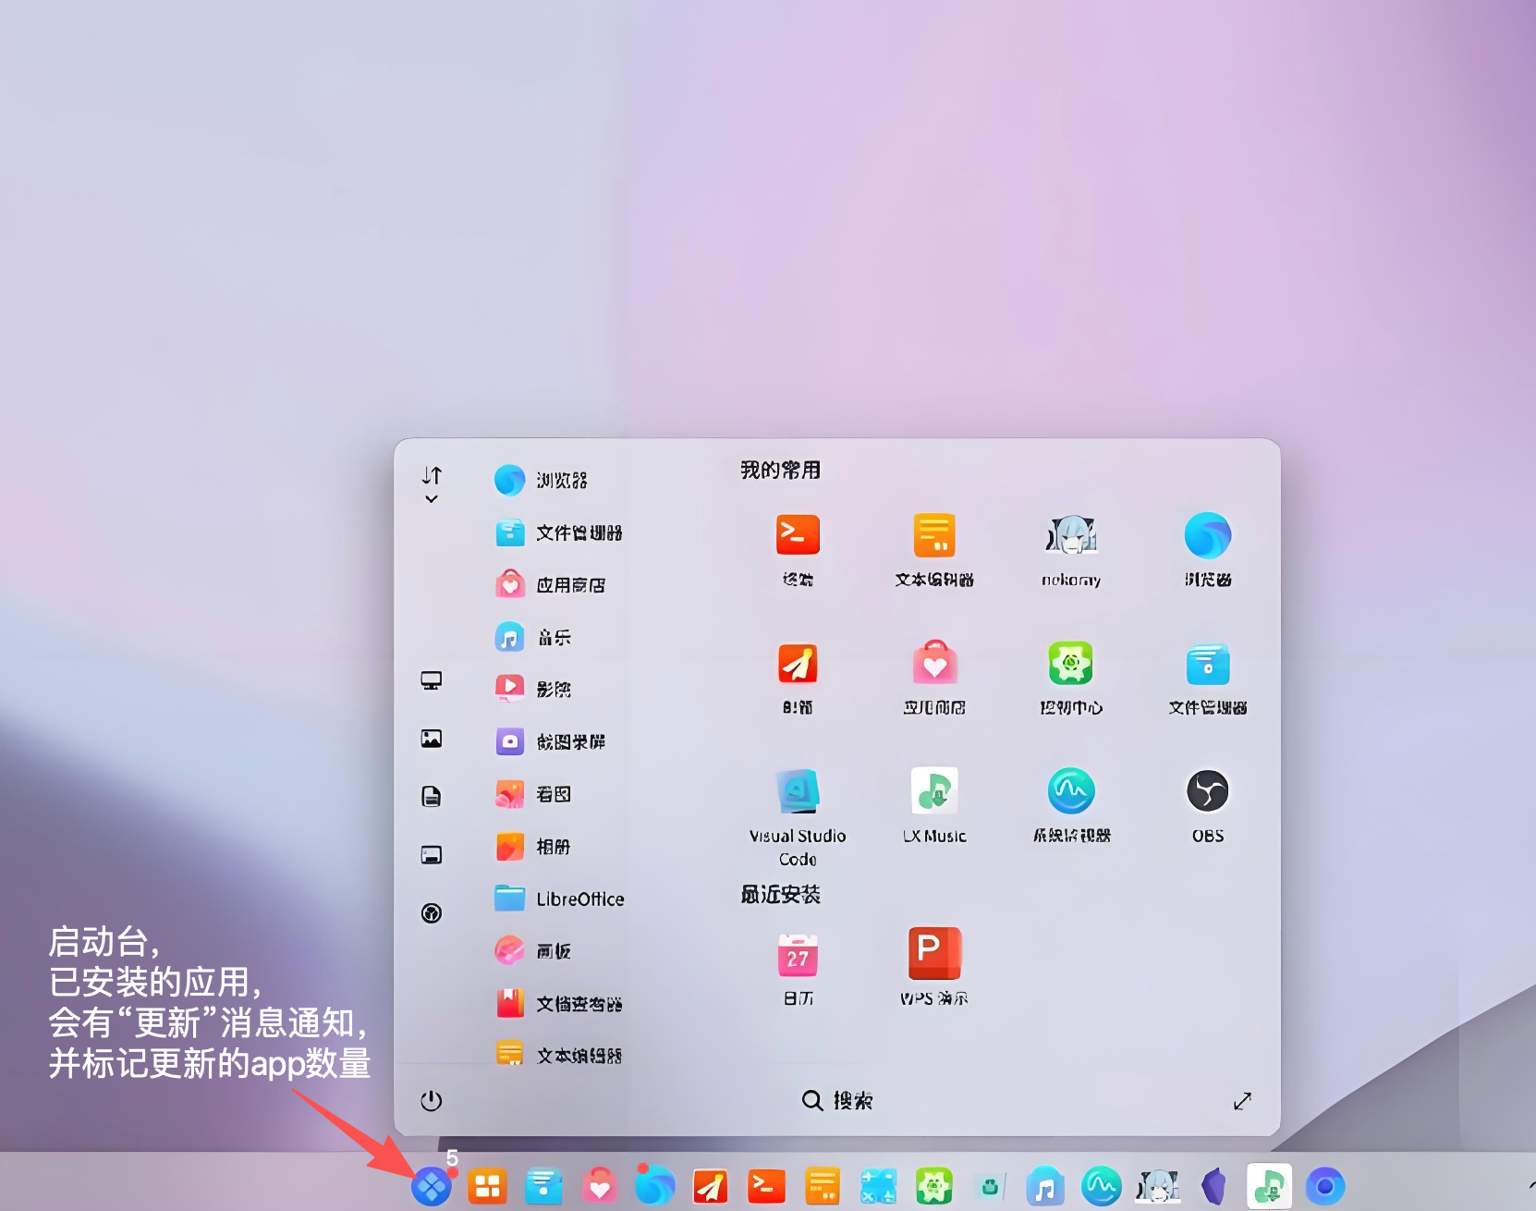Open the App Store icon in favorites grid

coord(934,663)
